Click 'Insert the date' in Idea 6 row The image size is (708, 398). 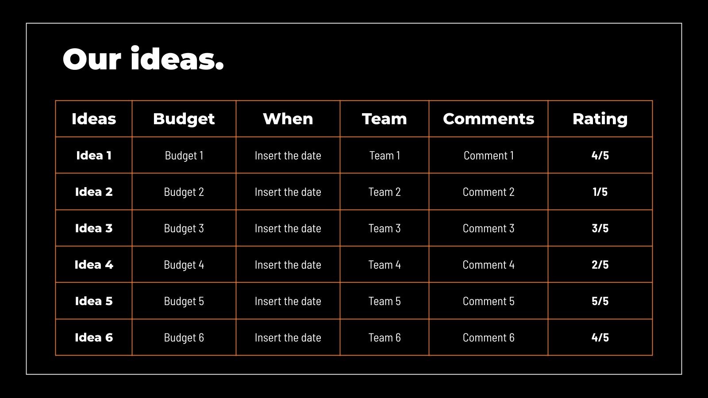pyautogui.click(x=288, y=337)
